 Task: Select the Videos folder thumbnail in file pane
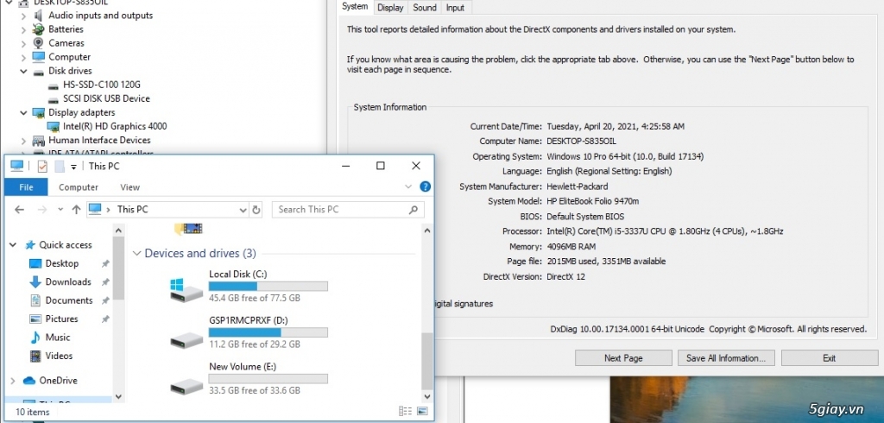pos(188,229)
